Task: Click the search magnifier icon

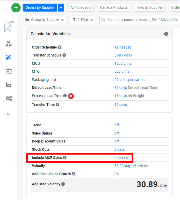Action: [103, 20]
